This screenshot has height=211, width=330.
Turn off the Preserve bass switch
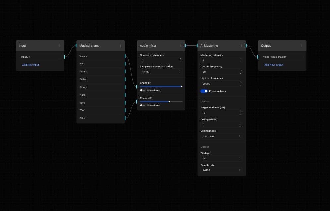[204, 91]
